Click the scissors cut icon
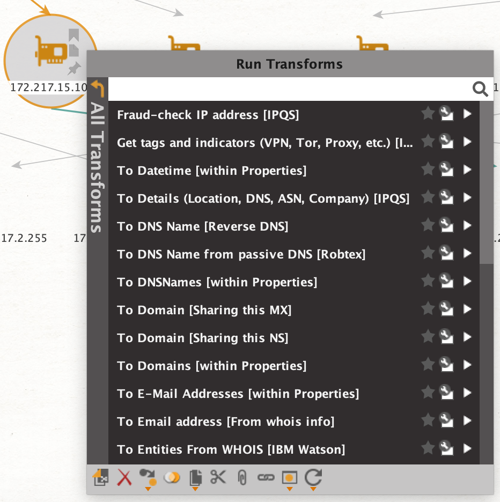 click(x=218, y=477)
